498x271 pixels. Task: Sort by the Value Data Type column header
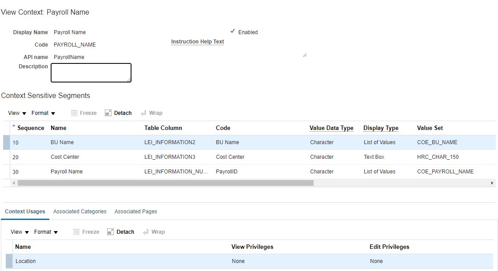click(x=331, y=128)
